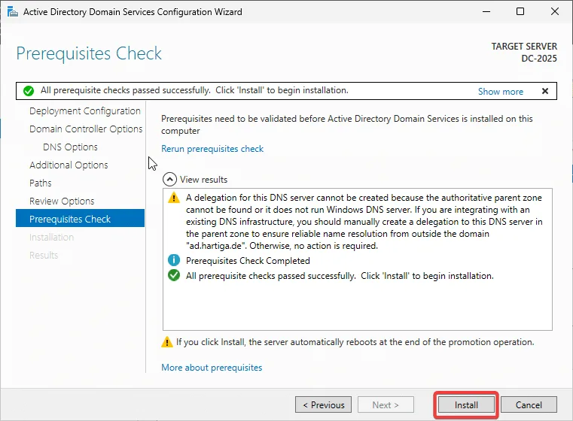Screen dimensions: 573x421
Task: Click the green success checkmark in notification banner
Action: [29, 91]
